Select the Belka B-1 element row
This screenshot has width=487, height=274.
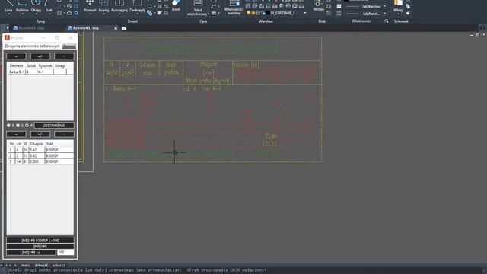[40, 72]
